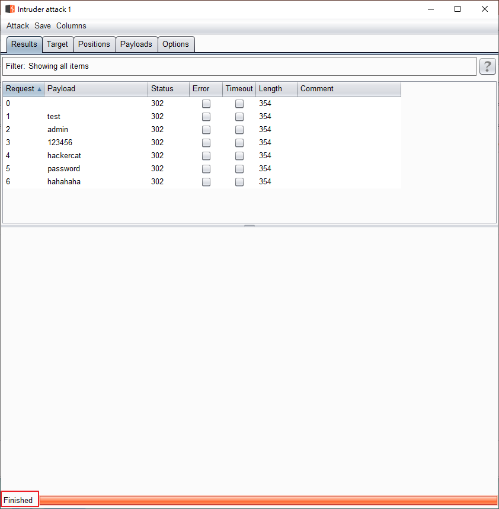Click the Finished status label
This screenshot has width=499, height=509.
[x=18, y=500]
